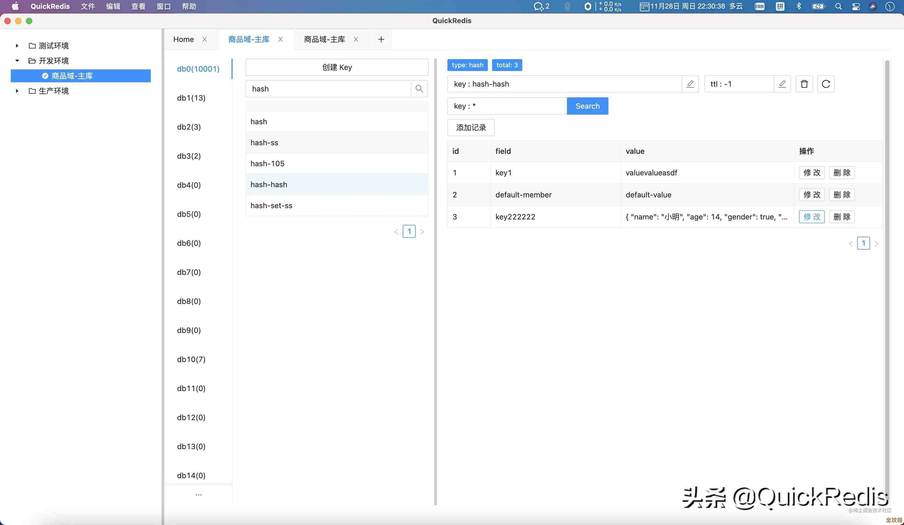Viewport: 904px width, 525px height.
Task: Select the db1(13) database
Action: (x=191, y=98)
